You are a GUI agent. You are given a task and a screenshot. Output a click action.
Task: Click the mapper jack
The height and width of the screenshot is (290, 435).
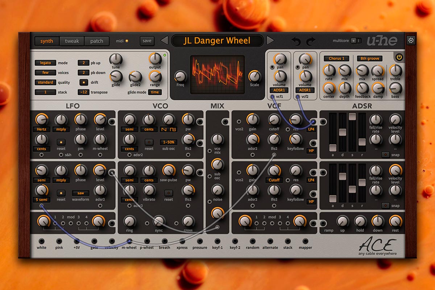305,241
